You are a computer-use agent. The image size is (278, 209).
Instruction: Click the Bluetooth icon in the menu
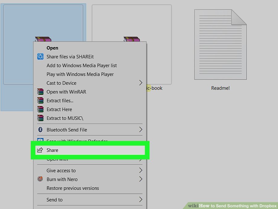click(40, 129)
